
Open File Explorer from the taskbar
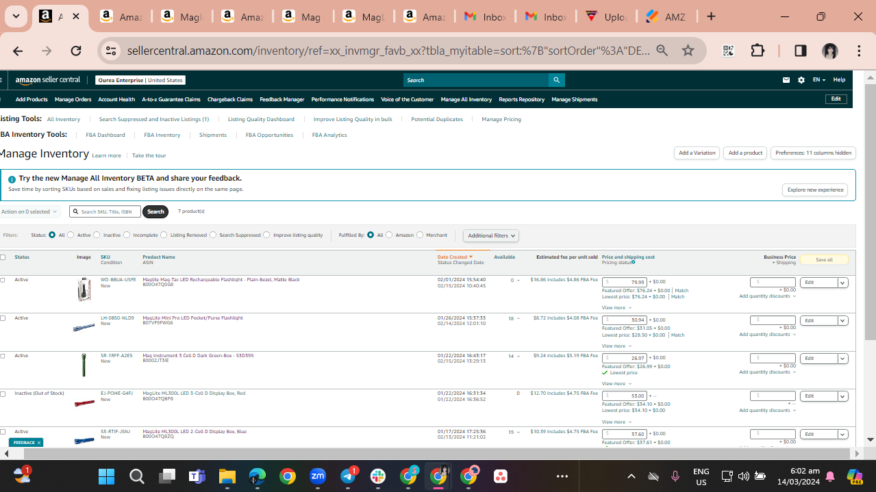pos(227,476)
